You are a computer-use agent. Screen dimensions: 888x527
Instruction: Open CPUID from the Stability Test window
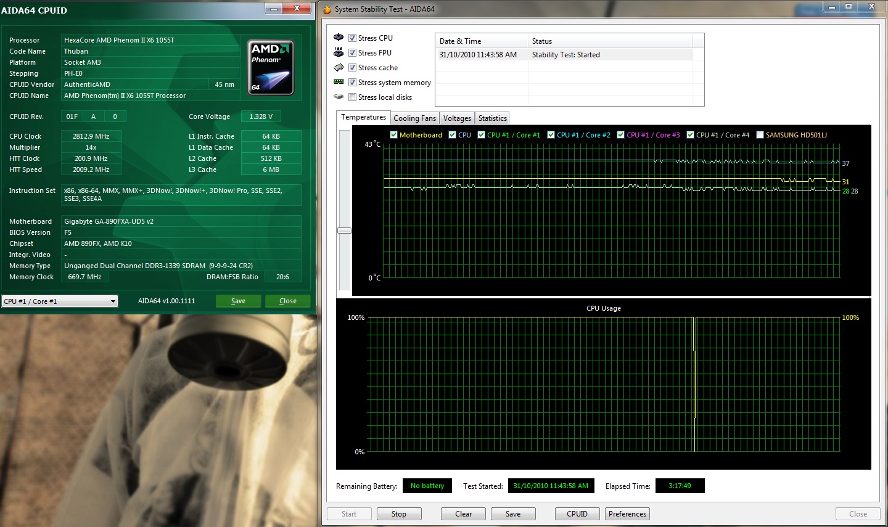577,514
